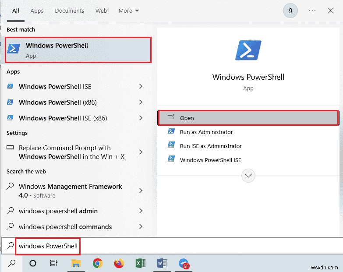Expand Windows PowerShell ISE (x86) result arrow
The height and width of the screenshot is (272, 343).
tap(141, 118)
